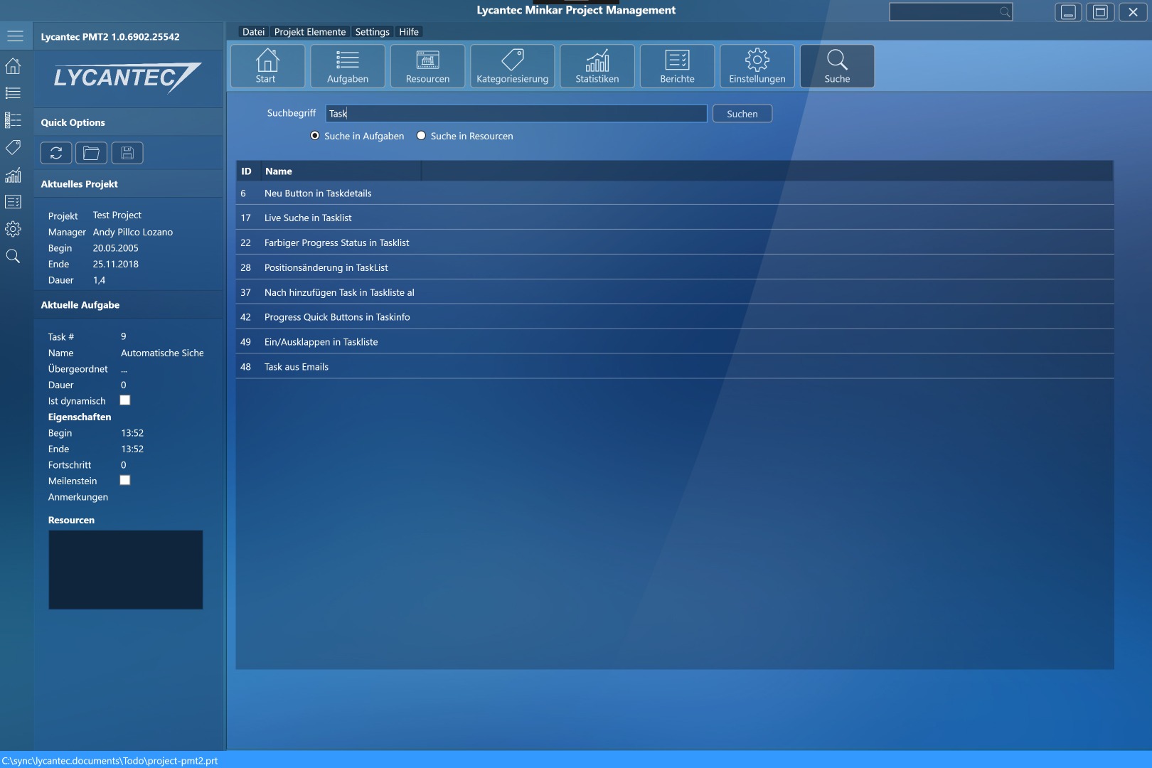Click the reports icon in left sidebar
The height and width of the screenshot is (768, 1152).
13,202
